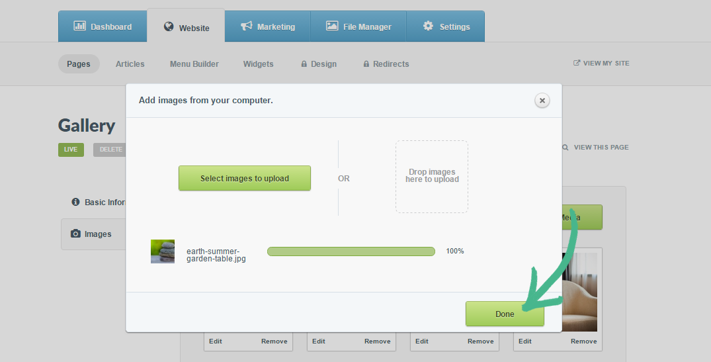Select the Pages sub-tab
711x362 pixels.
click(x=79, y=64)
